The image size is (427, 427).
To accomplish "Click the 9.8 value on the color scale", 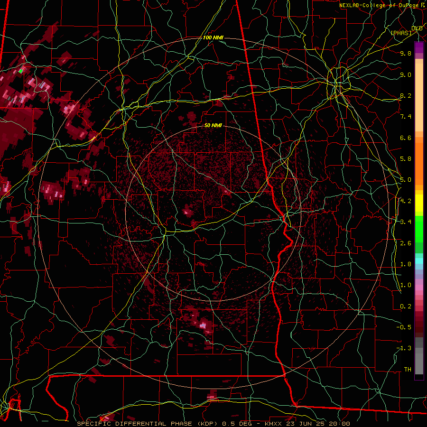I will [406, 53].
